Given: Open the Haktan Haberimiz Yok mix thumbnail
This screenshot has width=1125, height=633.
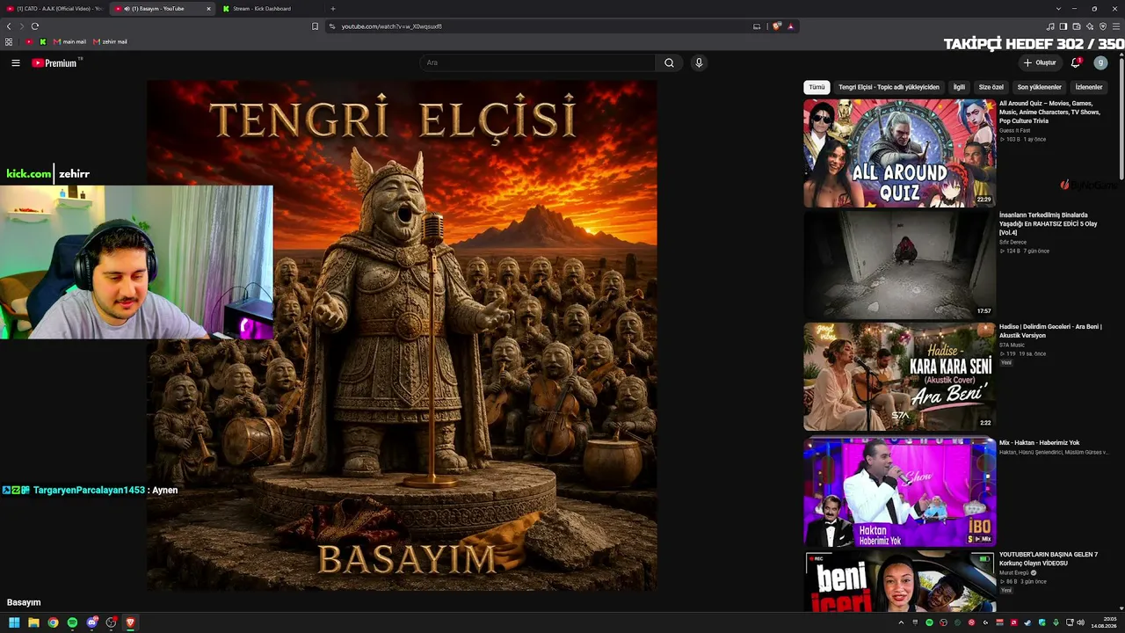Looking at the screenshot, I should (899, 491).
